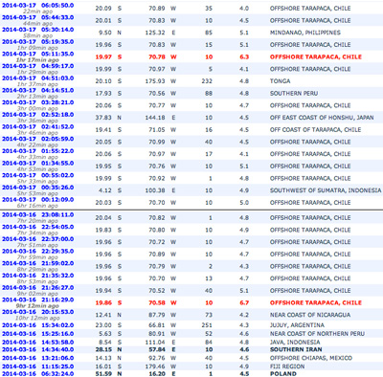The height and width of the screenshot is (377, 383).
Task: Click longitude 100.38 in the Sumatra row
Action: tap(155, 190)
